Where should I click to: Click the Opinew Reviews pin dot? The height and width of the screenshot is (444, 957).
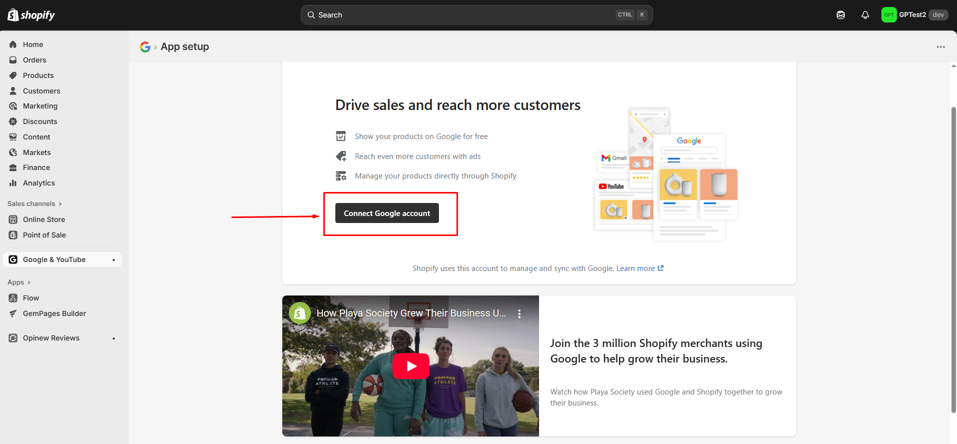tap(114, 338)
